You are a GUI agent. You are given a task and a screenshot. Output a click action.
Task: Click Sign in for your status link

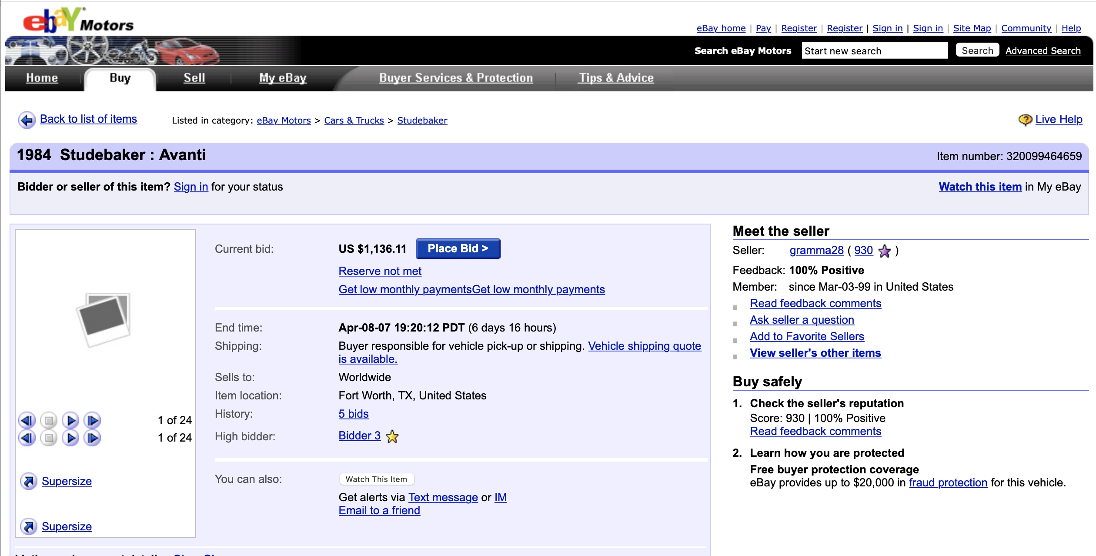[x=191, y=187]
